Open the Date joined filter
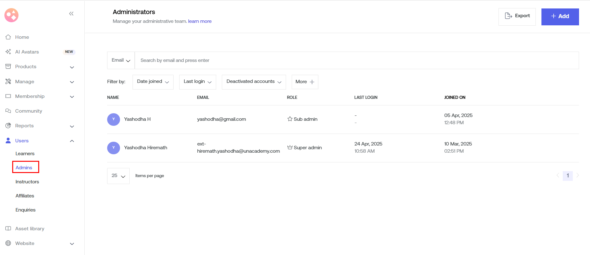 pyautogui.click(x=153, y=82)
